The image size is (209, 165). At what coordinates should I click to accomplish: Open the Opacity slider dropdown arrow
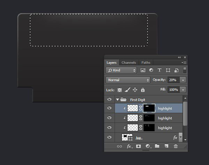(x=183, y=80)
